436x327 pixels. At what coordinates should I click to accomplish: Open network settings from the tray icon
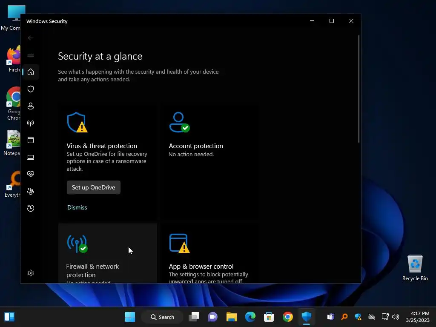point(385,317)
